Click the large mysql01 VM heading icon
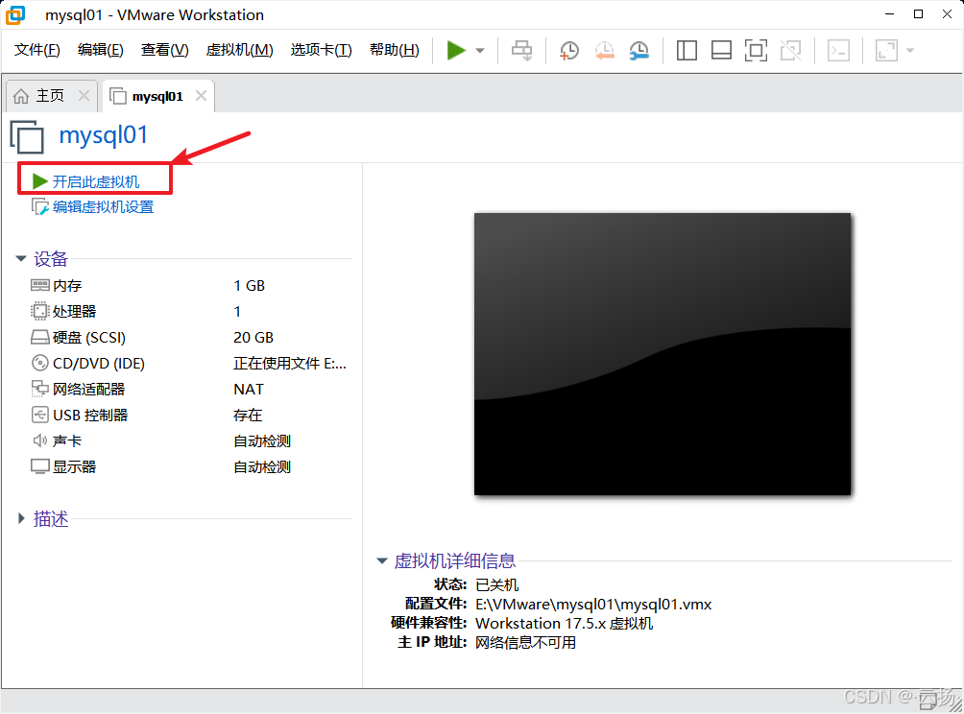Screen dimensions: 964x714 [x=28, y=136]
